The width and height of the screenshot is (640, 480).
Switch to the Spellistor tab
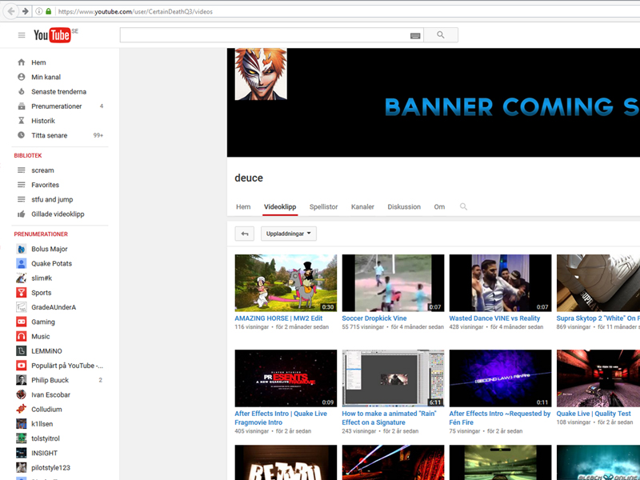(x=323, y=206)
